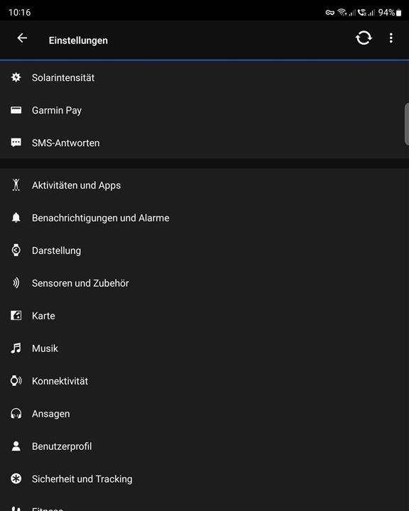The width and height of the screenshot is (409, 511).
Task: Tap the battery indicator in status bar
Action: (x=398, y=12)
